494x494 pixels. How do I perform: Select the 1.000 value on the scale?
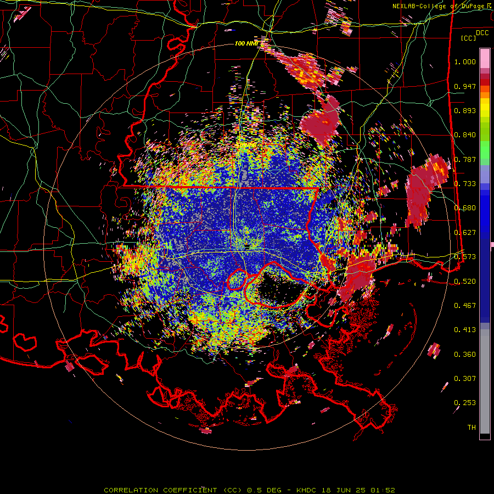click(x=465, y=61)
